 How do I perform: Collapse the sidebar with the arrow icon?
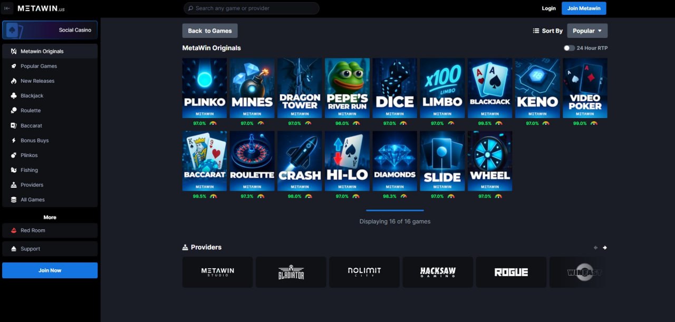[x=7, y=8]
